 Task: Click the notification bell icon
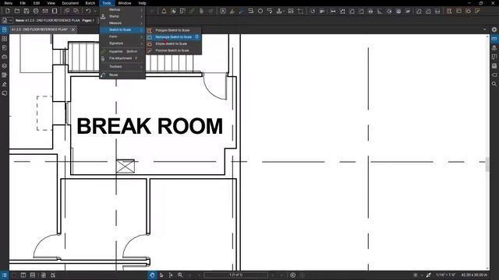[x=164, y=11]
